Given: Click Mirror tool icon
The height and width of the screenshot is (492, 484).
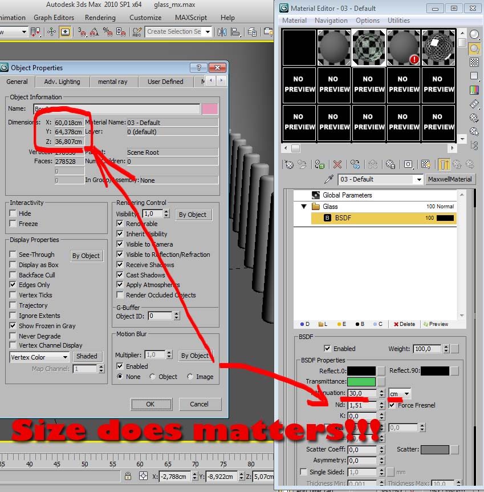Looking at the screenshot, I should (x=222, y=32).
